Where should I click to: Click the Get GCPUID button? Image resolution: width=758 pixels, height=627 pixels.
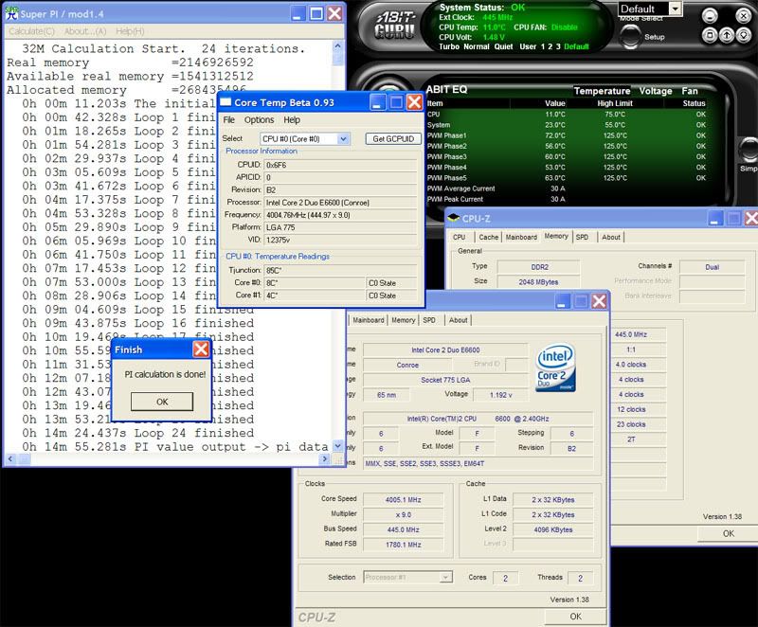(x=393, y=138)
